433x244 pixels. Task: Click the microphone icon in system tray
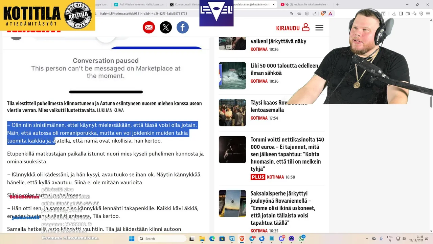(x=381, y=239)
